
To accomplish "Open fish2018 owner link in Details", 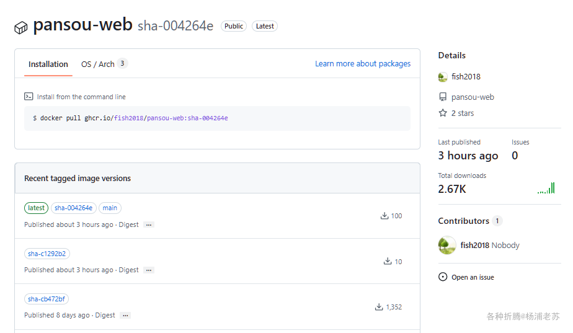I will (x=466, y=77).
